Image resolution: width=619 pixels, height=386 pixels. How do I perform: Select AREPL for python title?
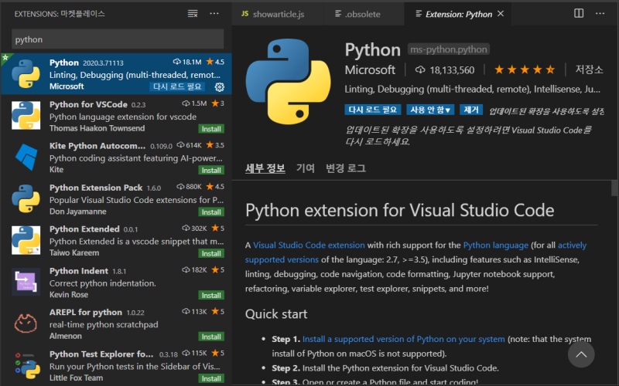pos(86,312)
